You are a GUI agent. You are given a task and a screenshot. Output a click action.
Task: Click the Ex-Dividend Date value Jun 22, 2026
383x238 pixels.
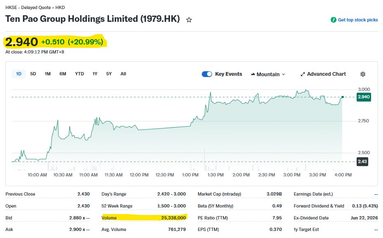[x=364, y=218]
